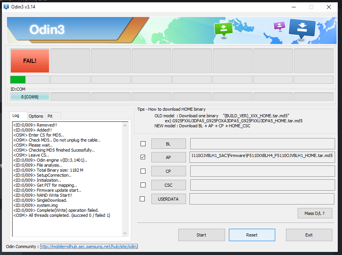Click the log scrollbar up arrow
The width and height of the screenshot is (342, 255).
click(x=125, y=125)
